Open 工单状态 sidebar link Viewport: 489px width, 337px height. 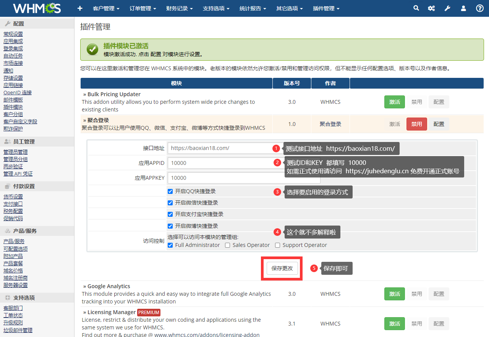click(13, 315)
